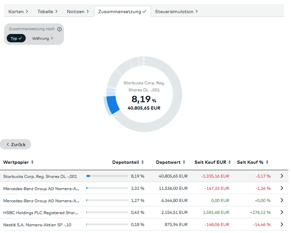Open the Karten tab
Image resolution: width=291 pixels, height=233 pixels.
[18, 11]
